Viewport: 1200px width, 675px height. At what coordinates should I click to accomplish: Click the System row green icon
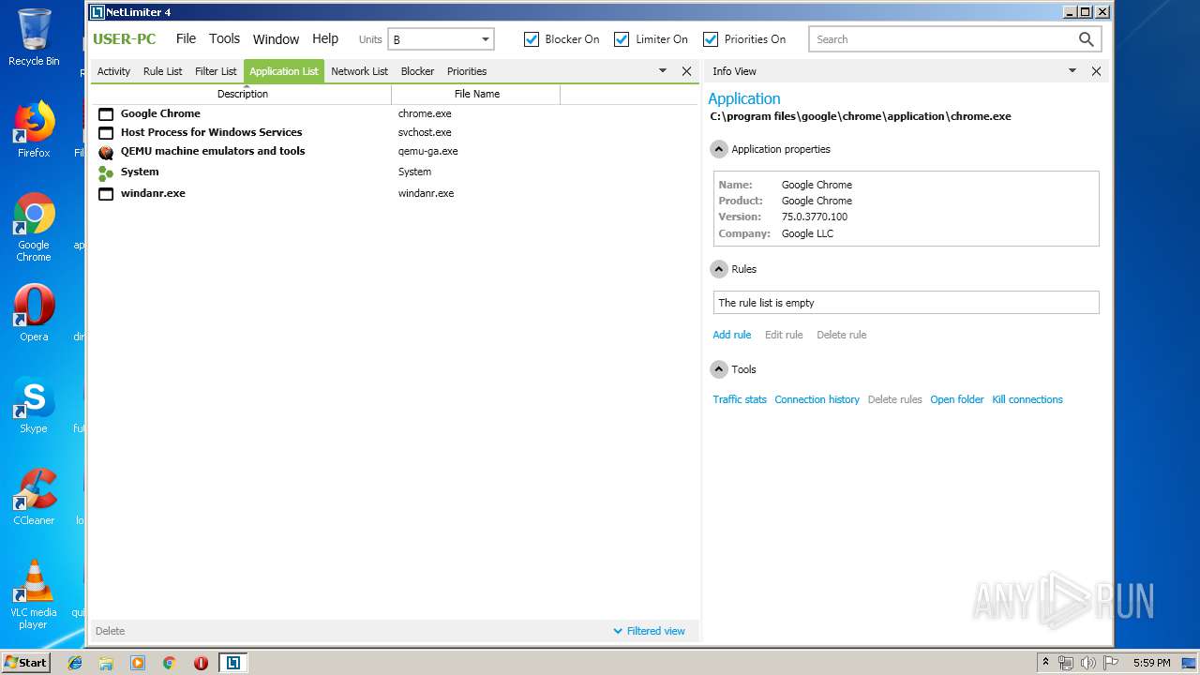point(106,173)
